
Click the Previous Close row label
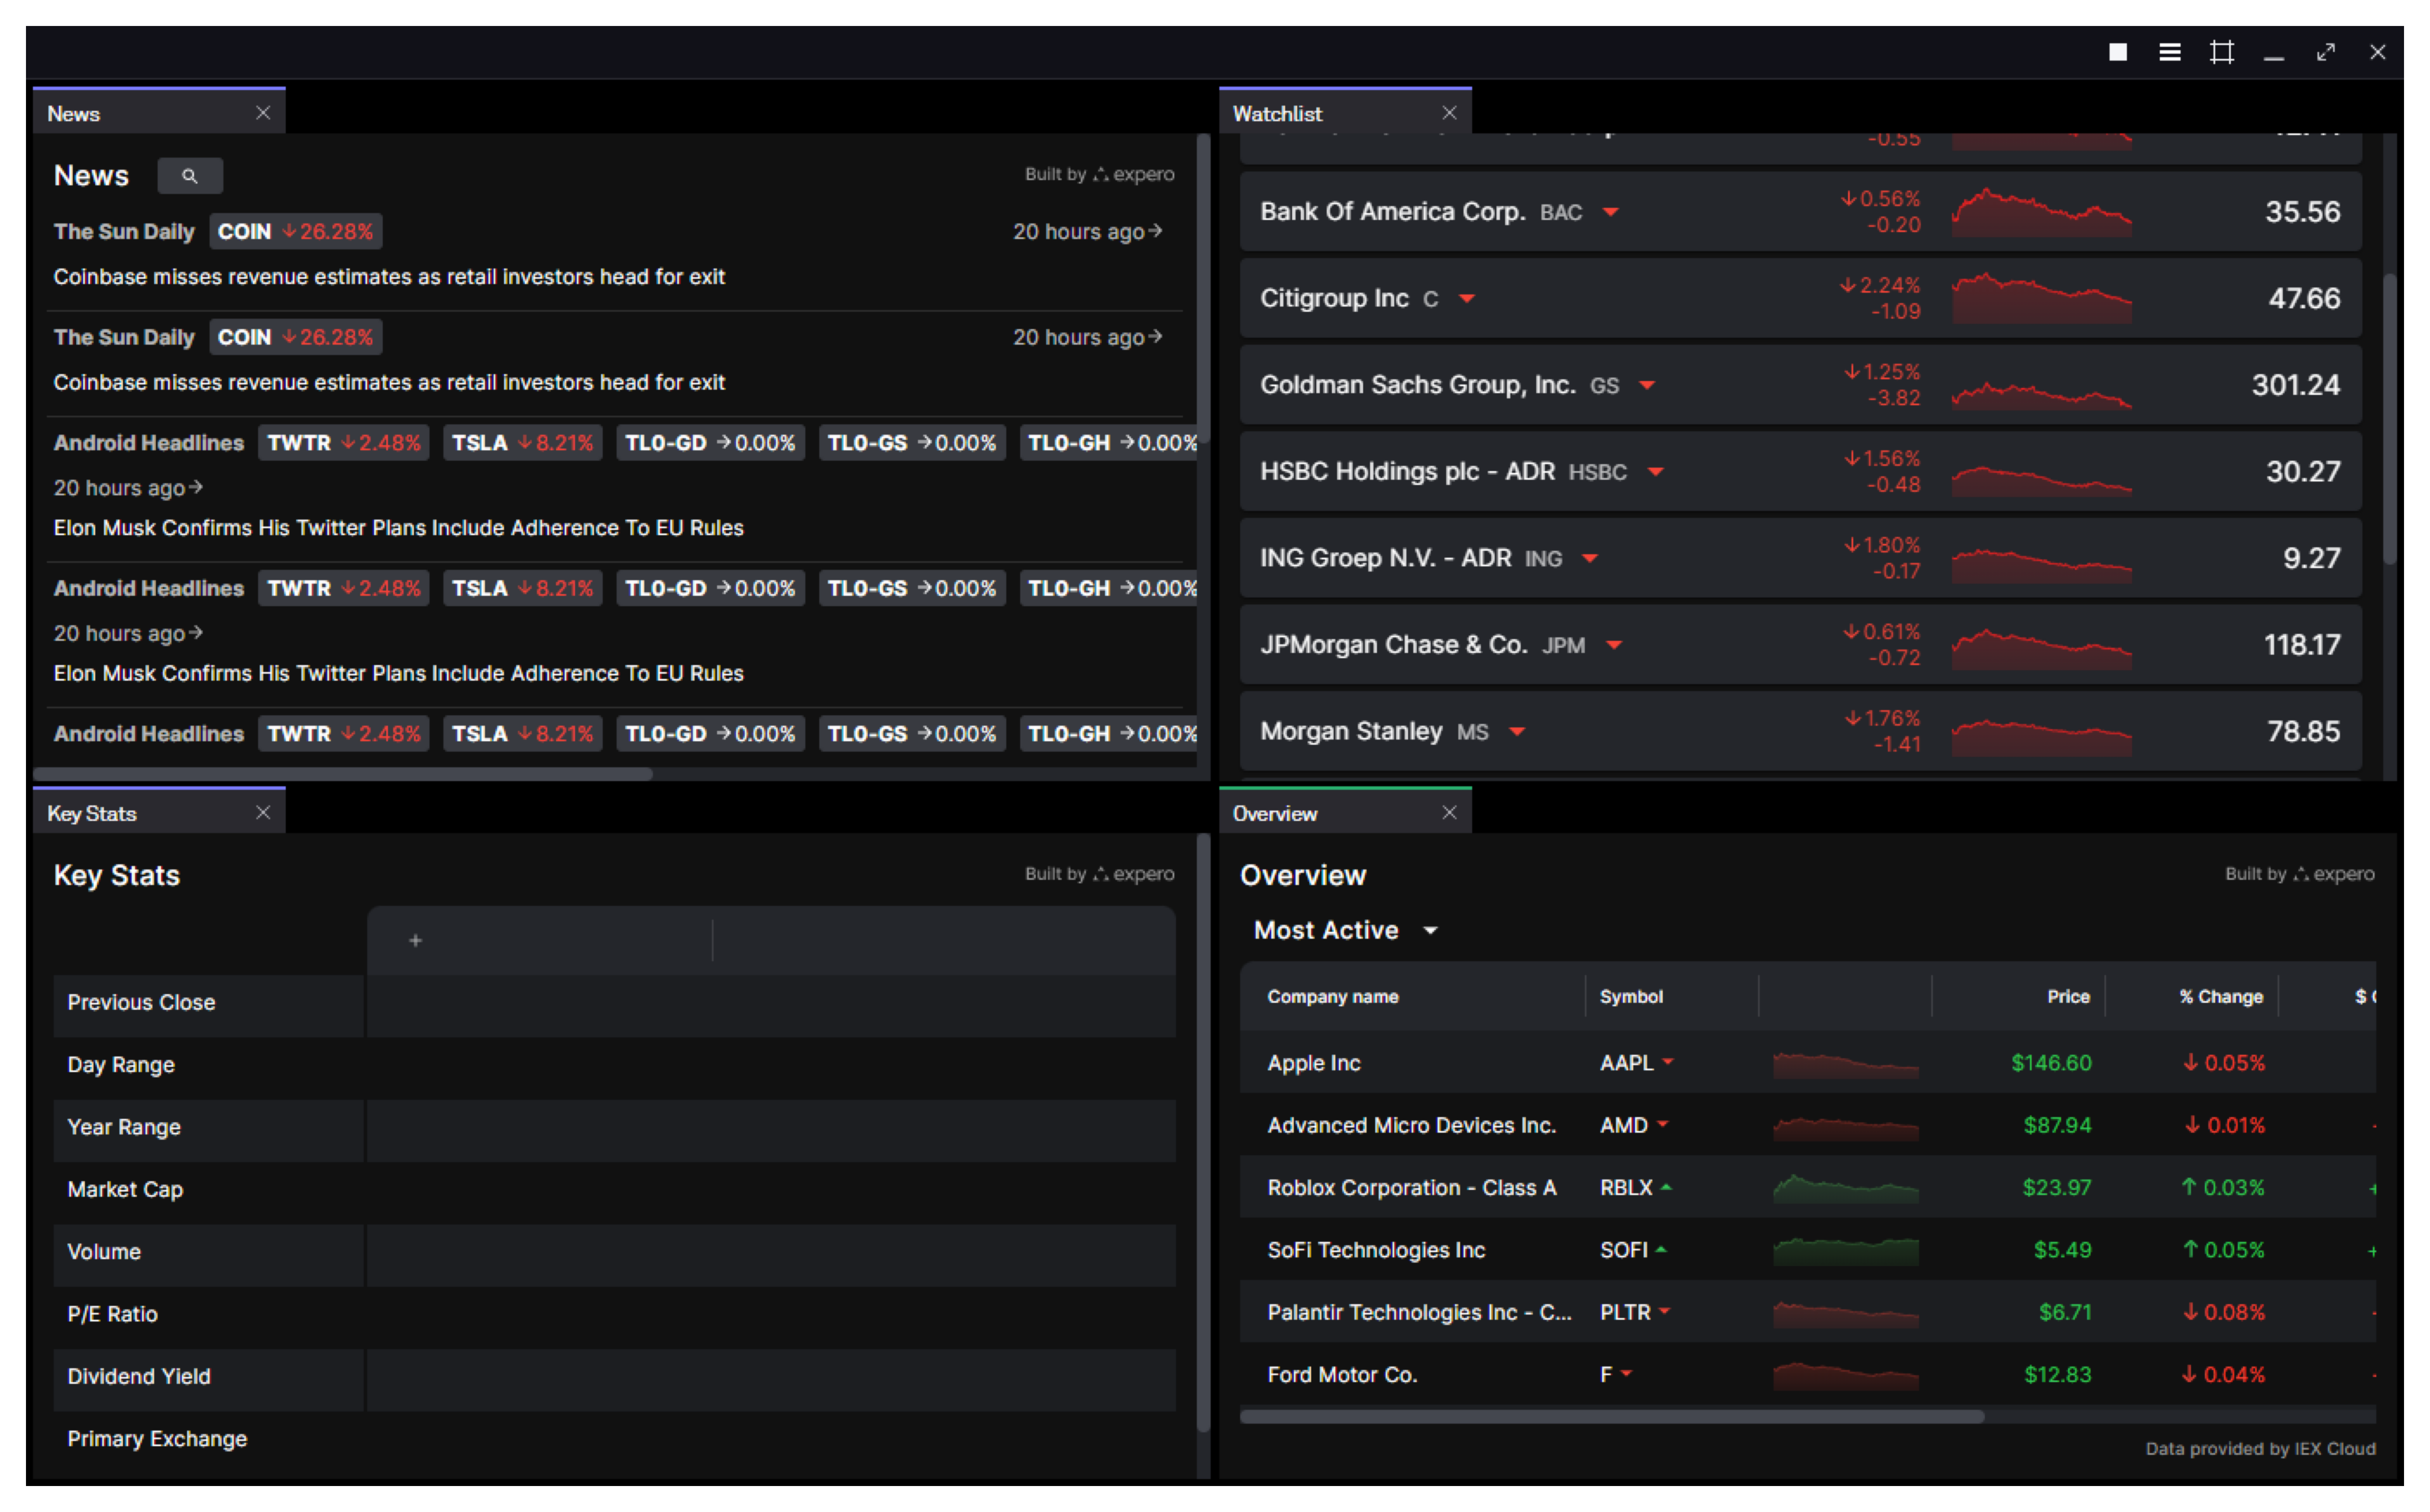click(x=141, y=1002)
